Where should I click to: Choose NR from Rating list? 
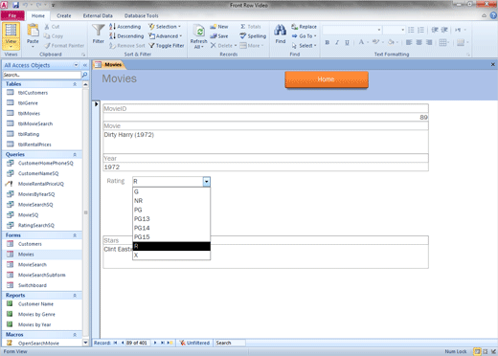click(x=171, y=201)
